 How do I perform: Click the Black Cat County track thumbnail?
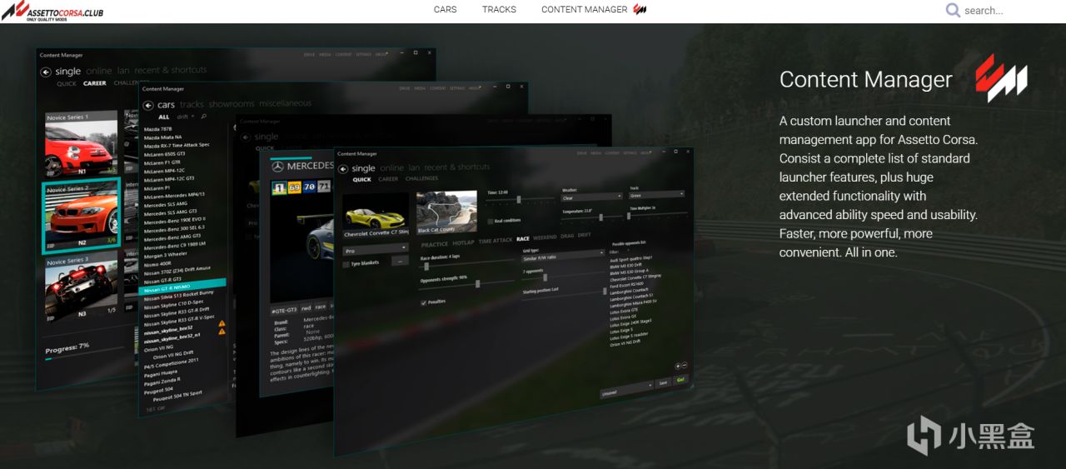[446, 212]
